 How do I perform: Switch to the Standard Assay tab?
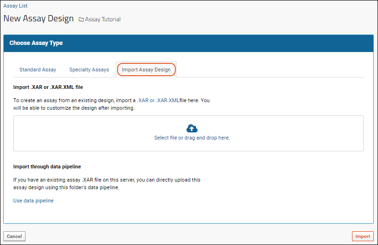38,70
